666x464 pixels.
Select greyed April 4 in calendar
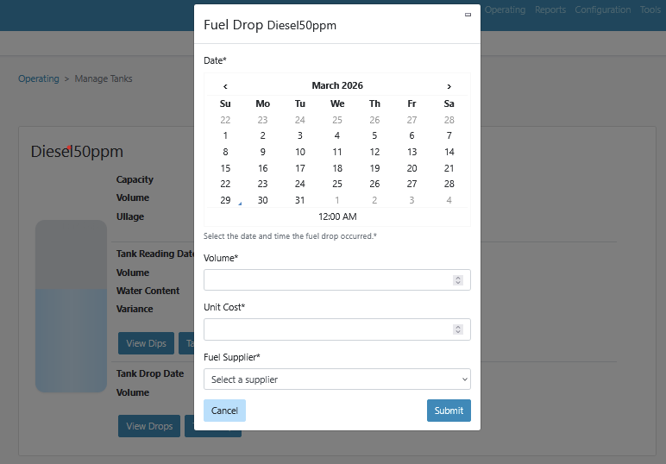[449, 200]
